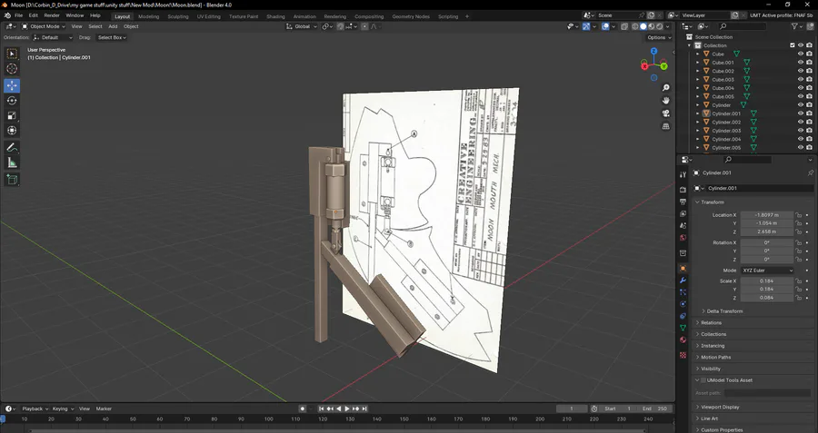Open the Modifiers wrench tab in Properties
This screenshot has height=433, width=818.
point(683,280)
